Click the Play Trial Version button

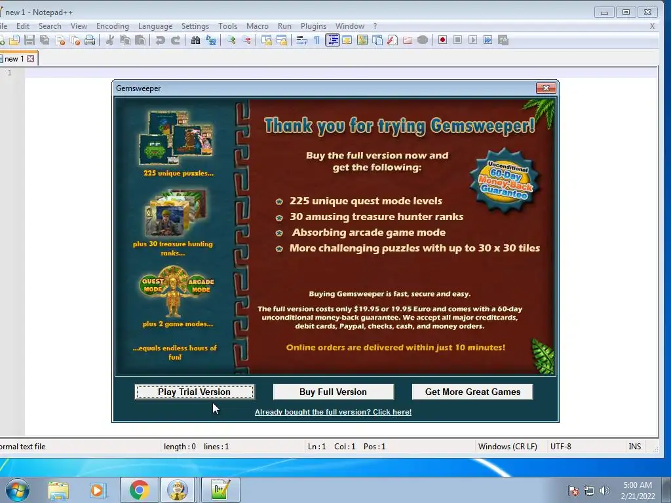click(194, 392)
